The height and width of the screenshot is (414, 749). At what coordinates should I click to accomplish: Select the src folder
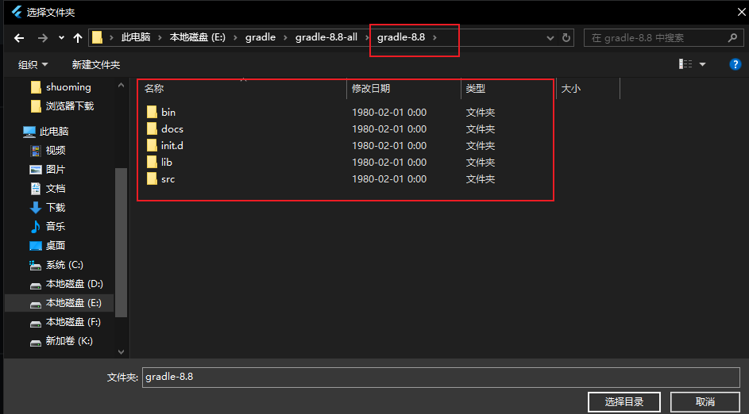point(168,179)
